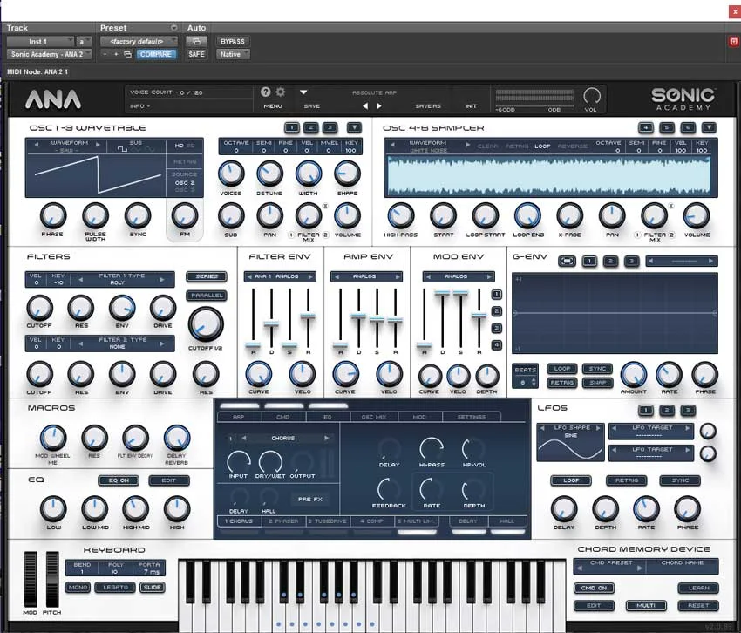Screen dimensions: 741x633
Task: Open the first LFO TARGET selector
Action: tap(651, 431)
